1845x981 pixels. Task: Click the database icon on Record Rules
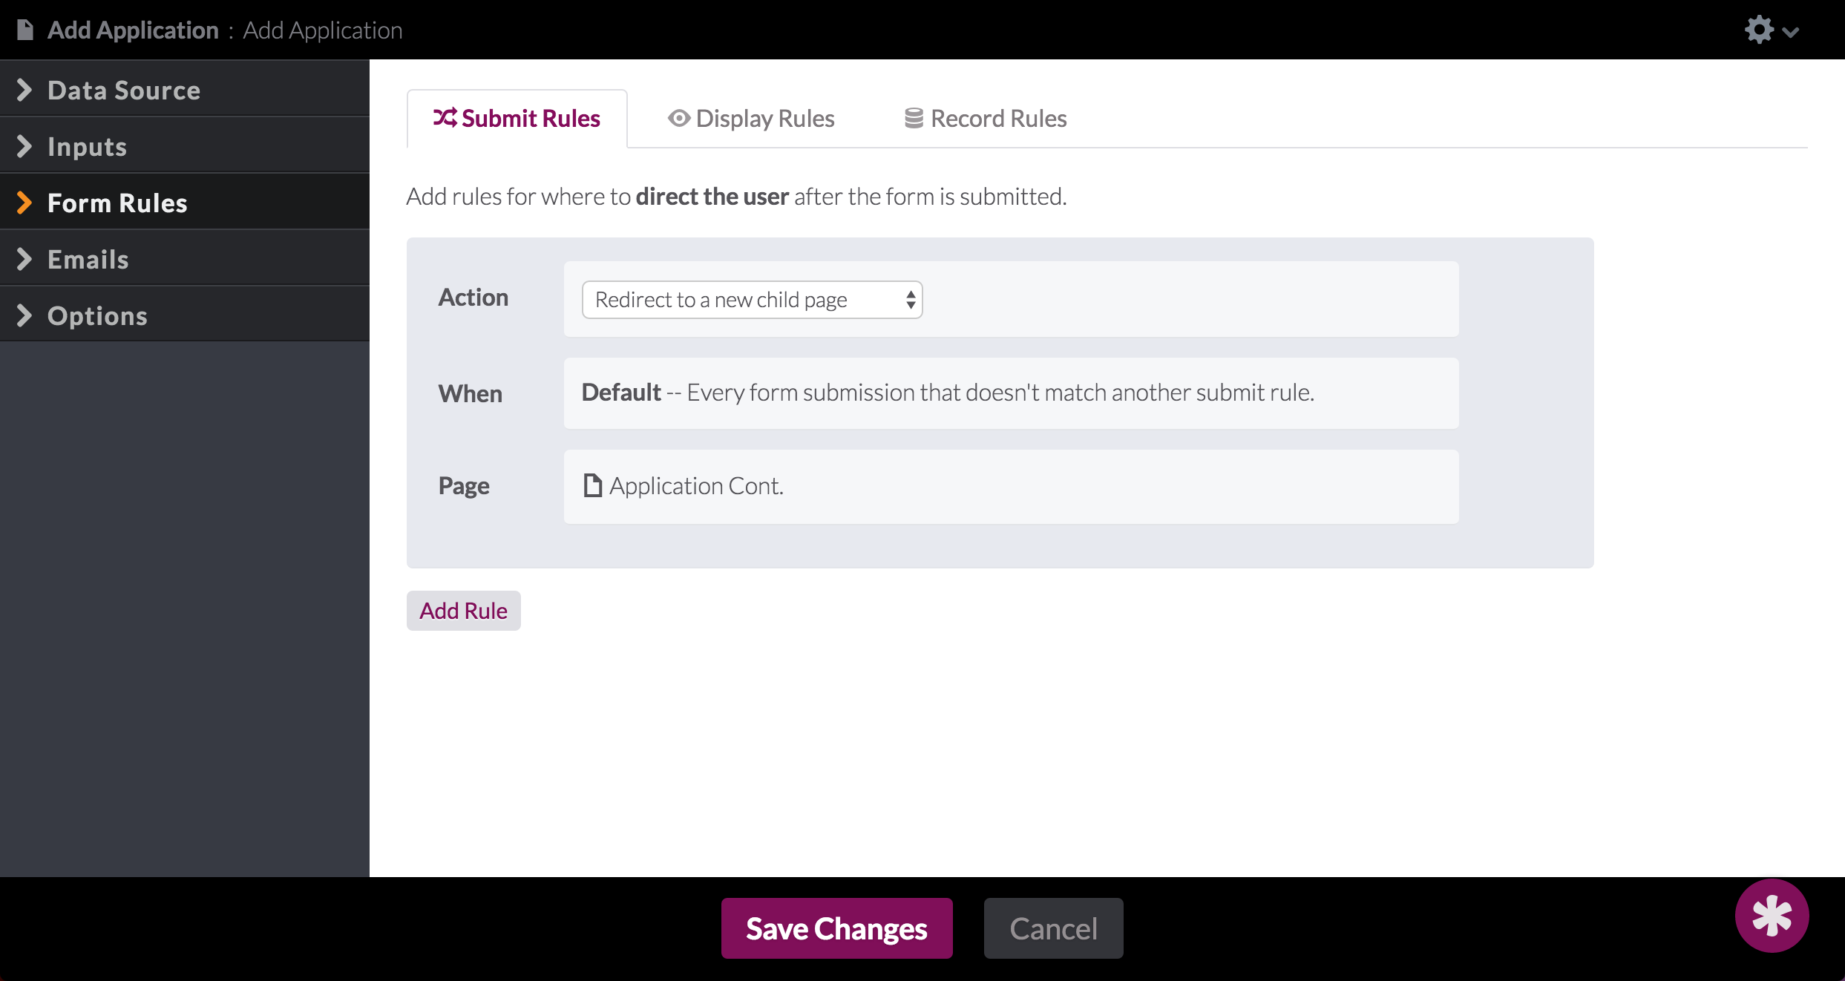tap(914, 118)
